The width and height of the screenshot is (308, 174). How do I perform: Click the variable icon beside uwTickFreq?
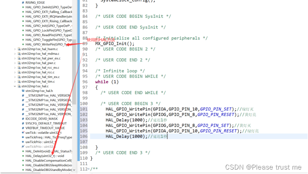23,137
